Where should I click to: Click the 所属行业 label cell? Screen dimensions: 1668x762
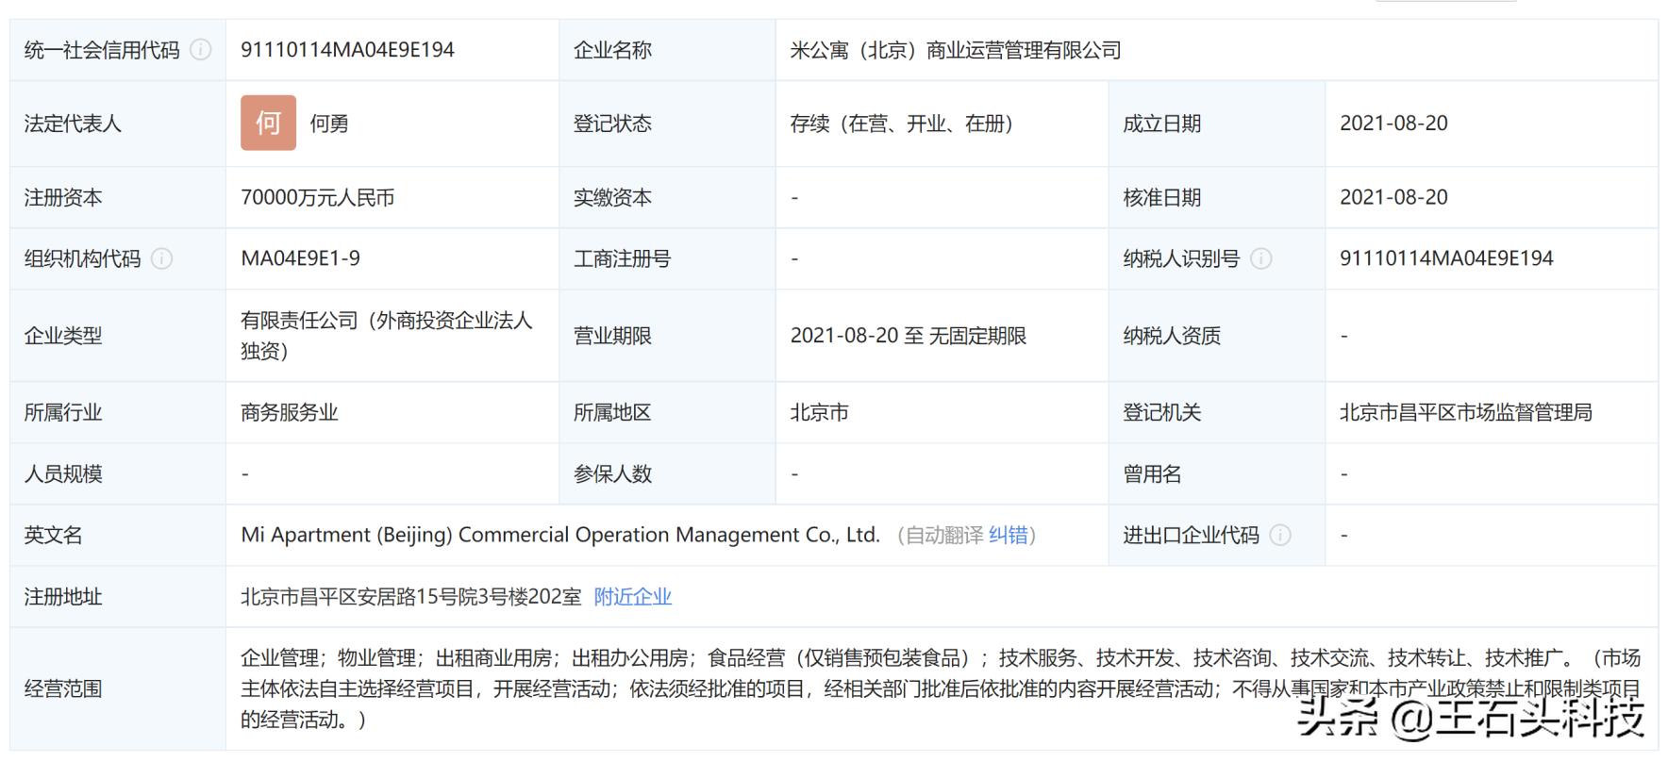point(118,413)
